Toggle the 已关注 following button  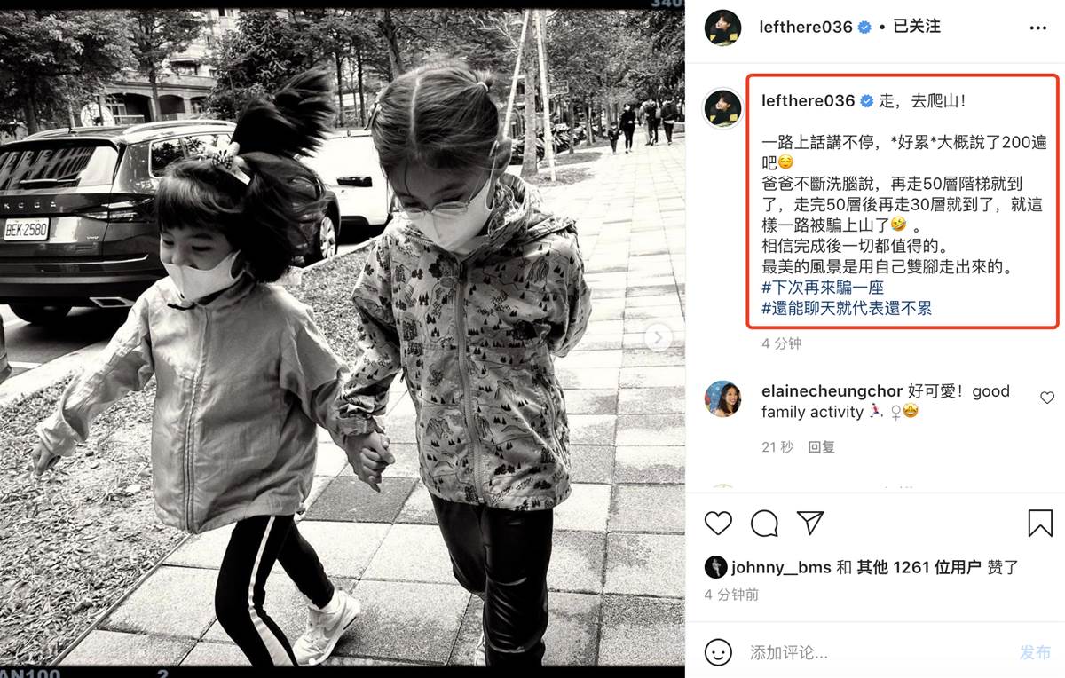click(917, 27)
